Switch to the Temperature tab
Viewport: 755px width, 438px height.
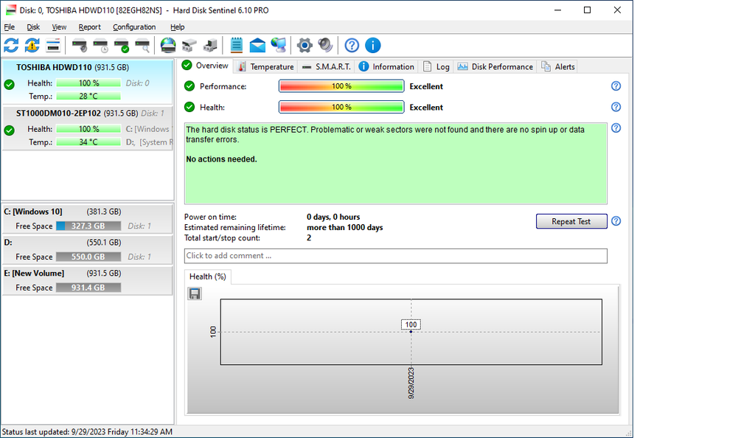pyautogui.click(x=265, y=66)
